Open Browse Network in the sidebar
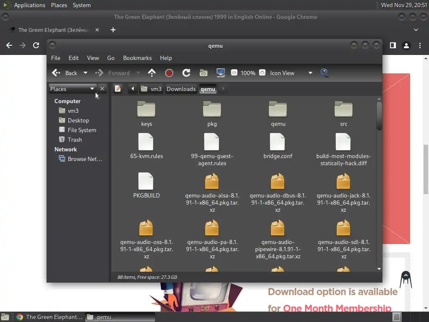This screenshot has width=429, height=322. point(81,159)
